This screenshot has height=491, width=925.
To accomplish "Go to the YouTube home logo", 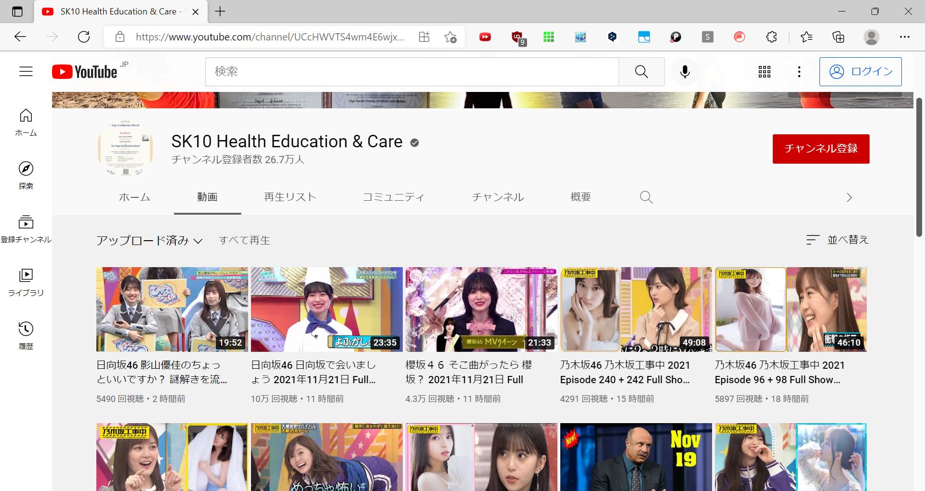I will pos(85,72).
